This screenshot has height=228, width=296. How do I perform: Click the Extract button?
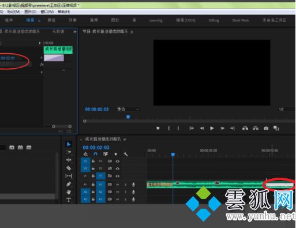coord(256,128)
